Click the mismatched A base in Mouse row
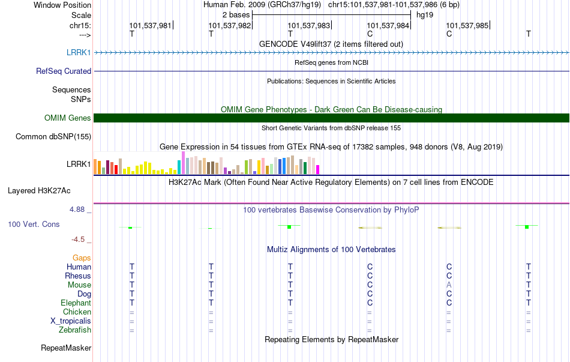The height and width of the screenshot is (362, 570). tap(449, 285)
